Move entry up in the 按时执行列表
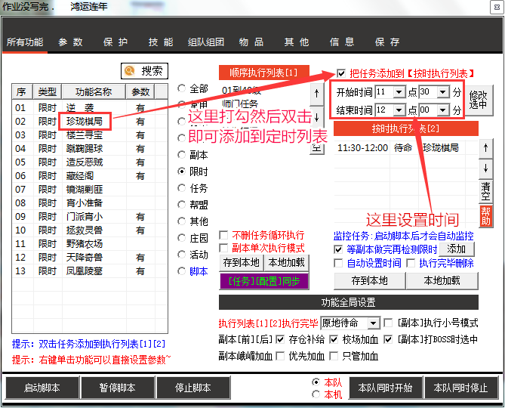The width and height of the screenshot is (505, 408). (485, 147)
